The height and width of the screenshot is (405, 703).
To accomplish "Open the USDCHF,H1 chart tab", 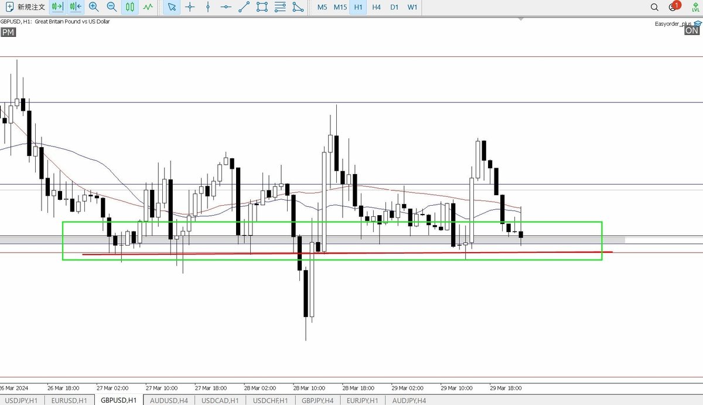I will (x=270, y=400).
